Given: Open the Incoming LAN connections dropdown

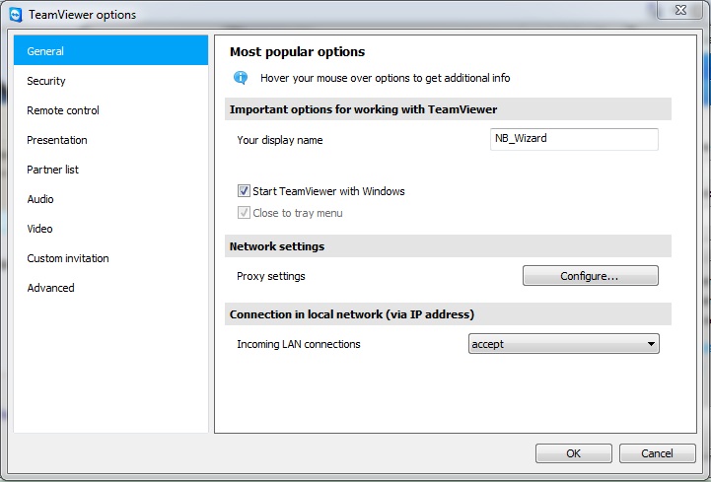Looking at the screenshot, I should [x=563, y=344].
